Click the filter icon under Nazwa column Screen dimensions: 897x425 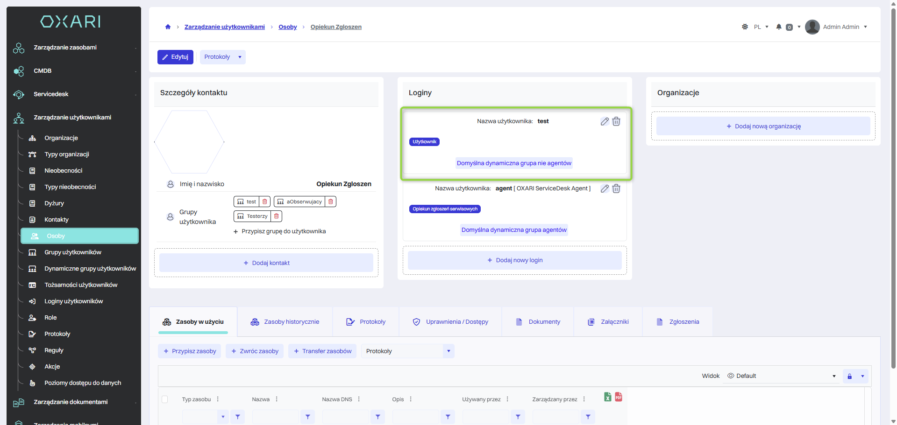(x=307, y=417)
